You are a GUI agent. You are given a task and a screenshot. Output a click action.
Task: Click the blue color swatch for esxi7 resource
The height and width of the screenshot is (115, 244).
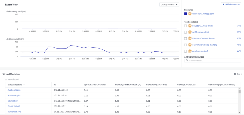(x=185, y=14)
